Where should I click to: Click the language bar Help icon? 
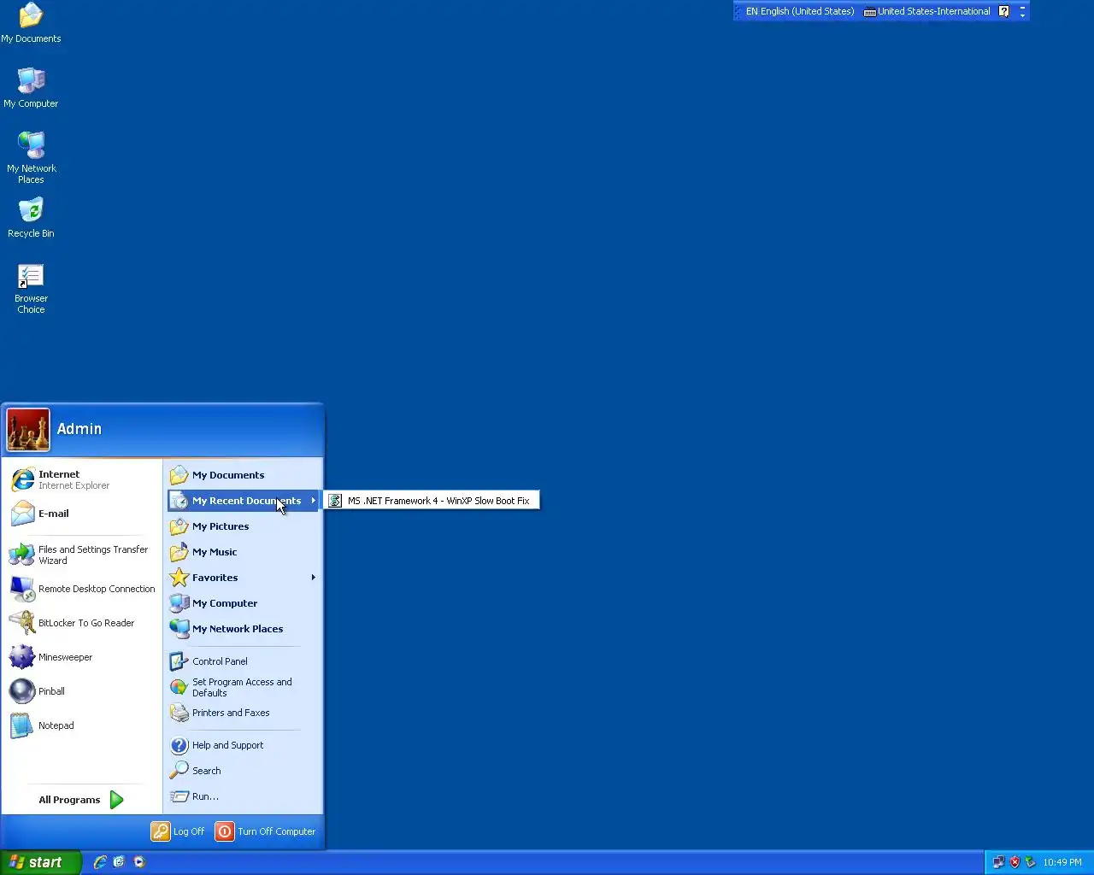pyautogui.click(x=1004, y=11)
